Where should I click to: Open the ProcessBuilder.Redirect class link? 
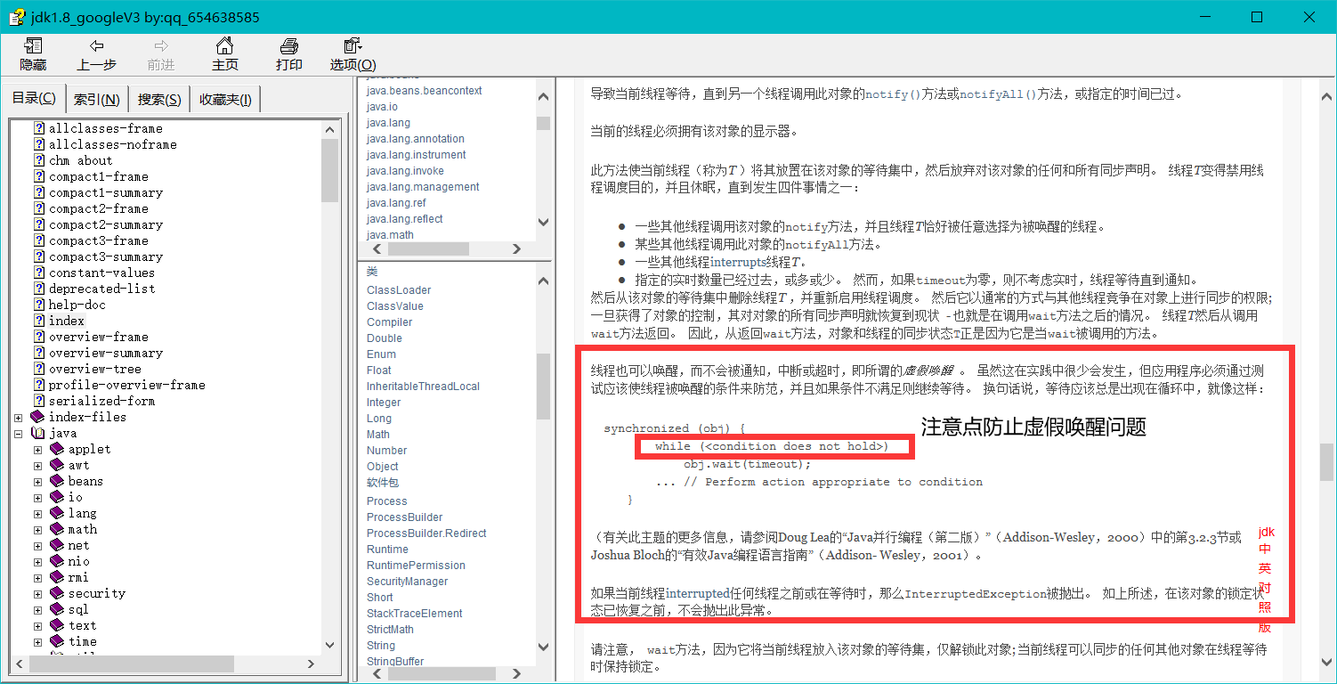pyautogui.click(x=426, y=533)
